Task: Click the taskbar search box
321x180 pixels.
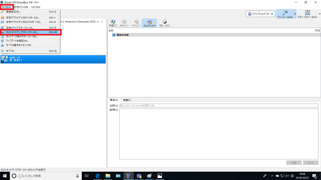Action: click(x=46, y=175)
